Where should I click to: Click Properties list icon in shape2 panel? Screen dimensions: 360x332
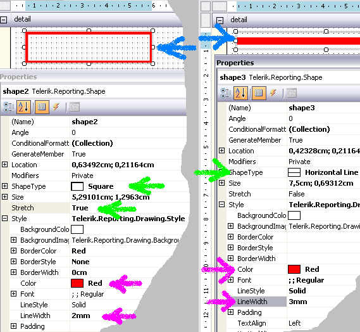pyautogui.click(x=42, y=107)
